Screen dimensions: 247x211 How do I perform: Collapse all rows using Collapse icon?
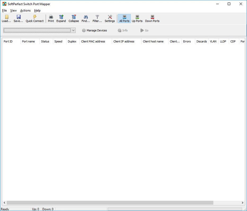click(74, 18)
